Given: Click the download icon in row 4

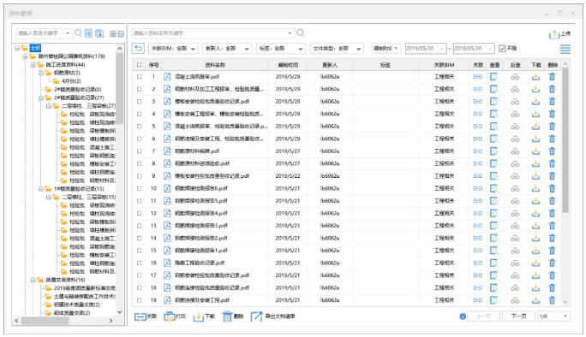Looking at the screenshot, I should (x=535, y=114).
